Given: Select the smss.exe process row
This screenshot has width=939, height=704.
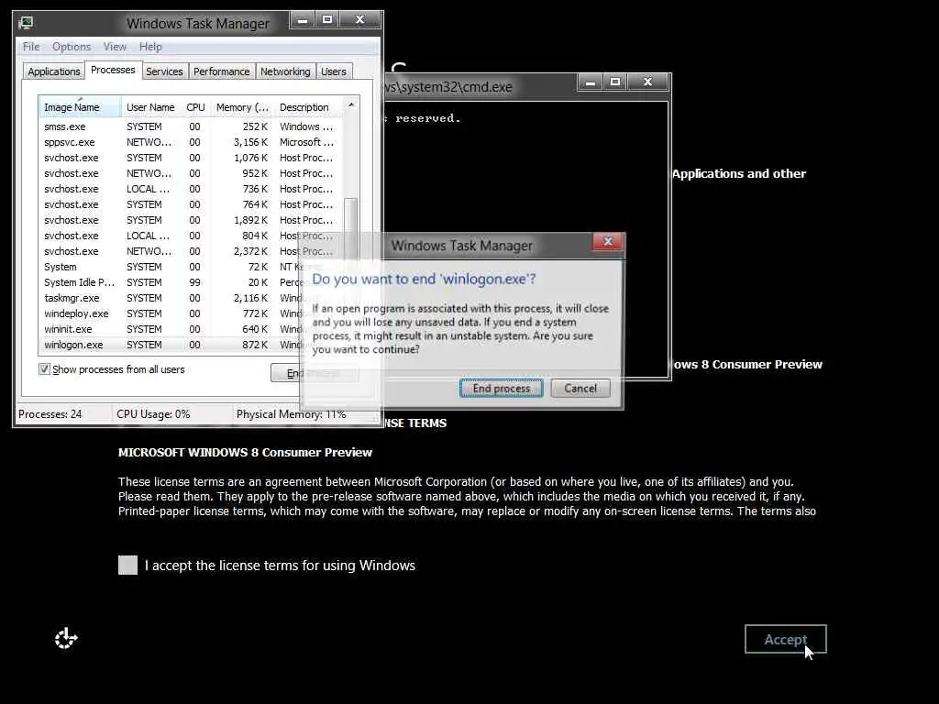Looking at the screenshot, I should coord(191,126).
